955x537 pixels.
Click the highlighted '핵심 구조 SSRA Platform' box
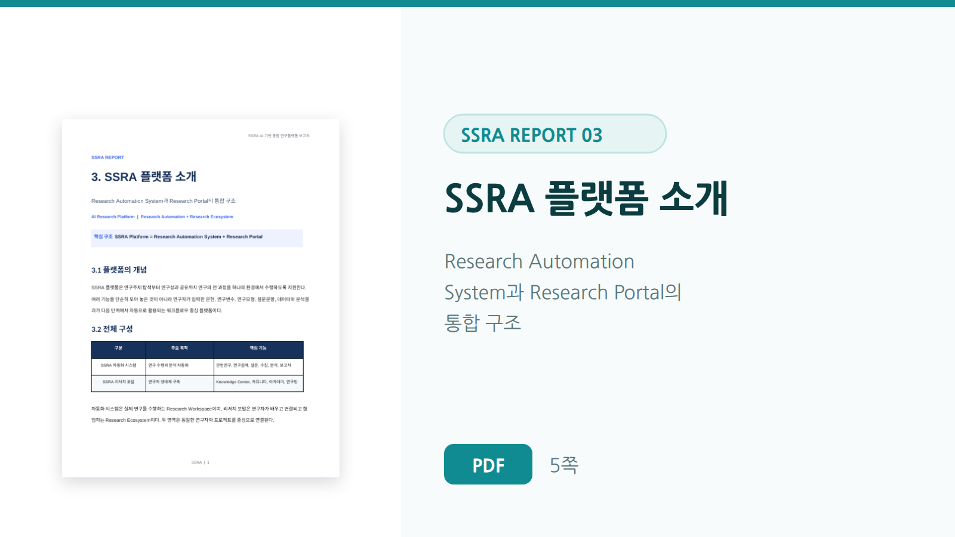197,238
